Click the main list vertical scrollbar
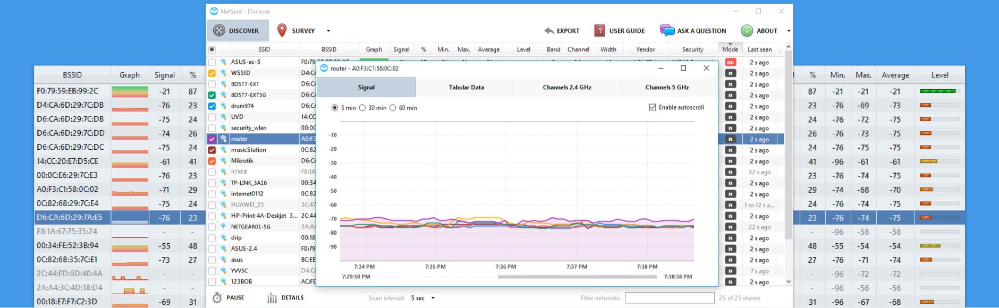The width and height of the screenshot is (999, 308). point(789,146)
